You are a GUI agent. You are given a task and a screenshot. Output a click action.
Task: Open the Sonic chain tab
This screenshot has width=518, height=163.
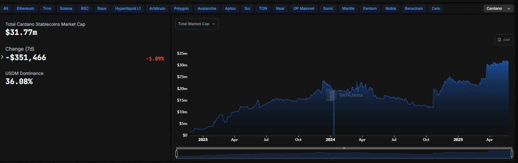click(328, 8)
